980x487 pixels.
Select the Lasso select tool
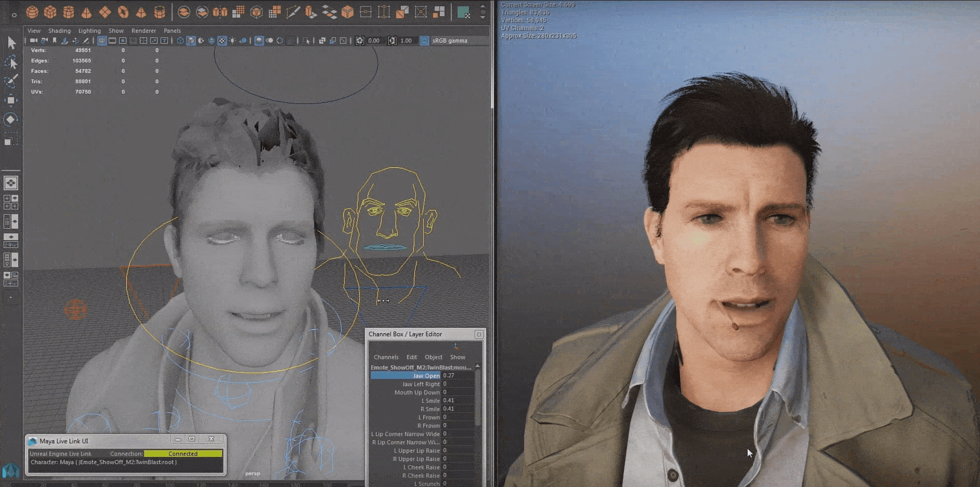[x=11, y=62]
